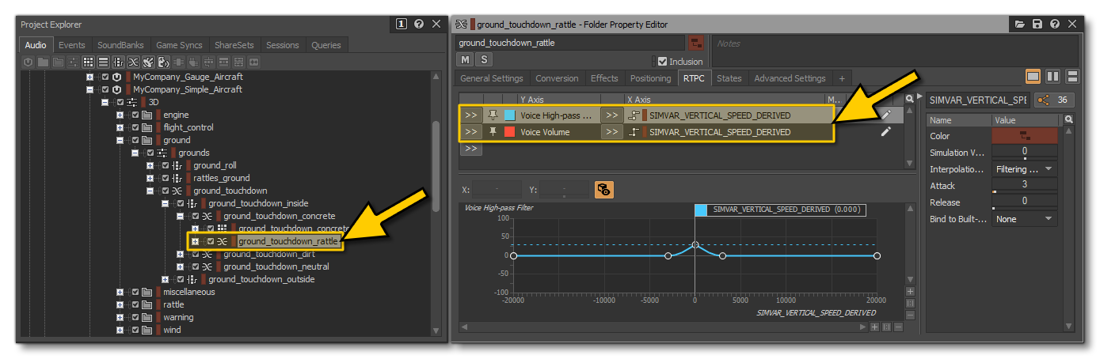Toggle the switch container filter icon in Project Explorer toolbar
The height and width of the screenshot is (359, 1100).
pyautogui.click(x=133, y=62)
